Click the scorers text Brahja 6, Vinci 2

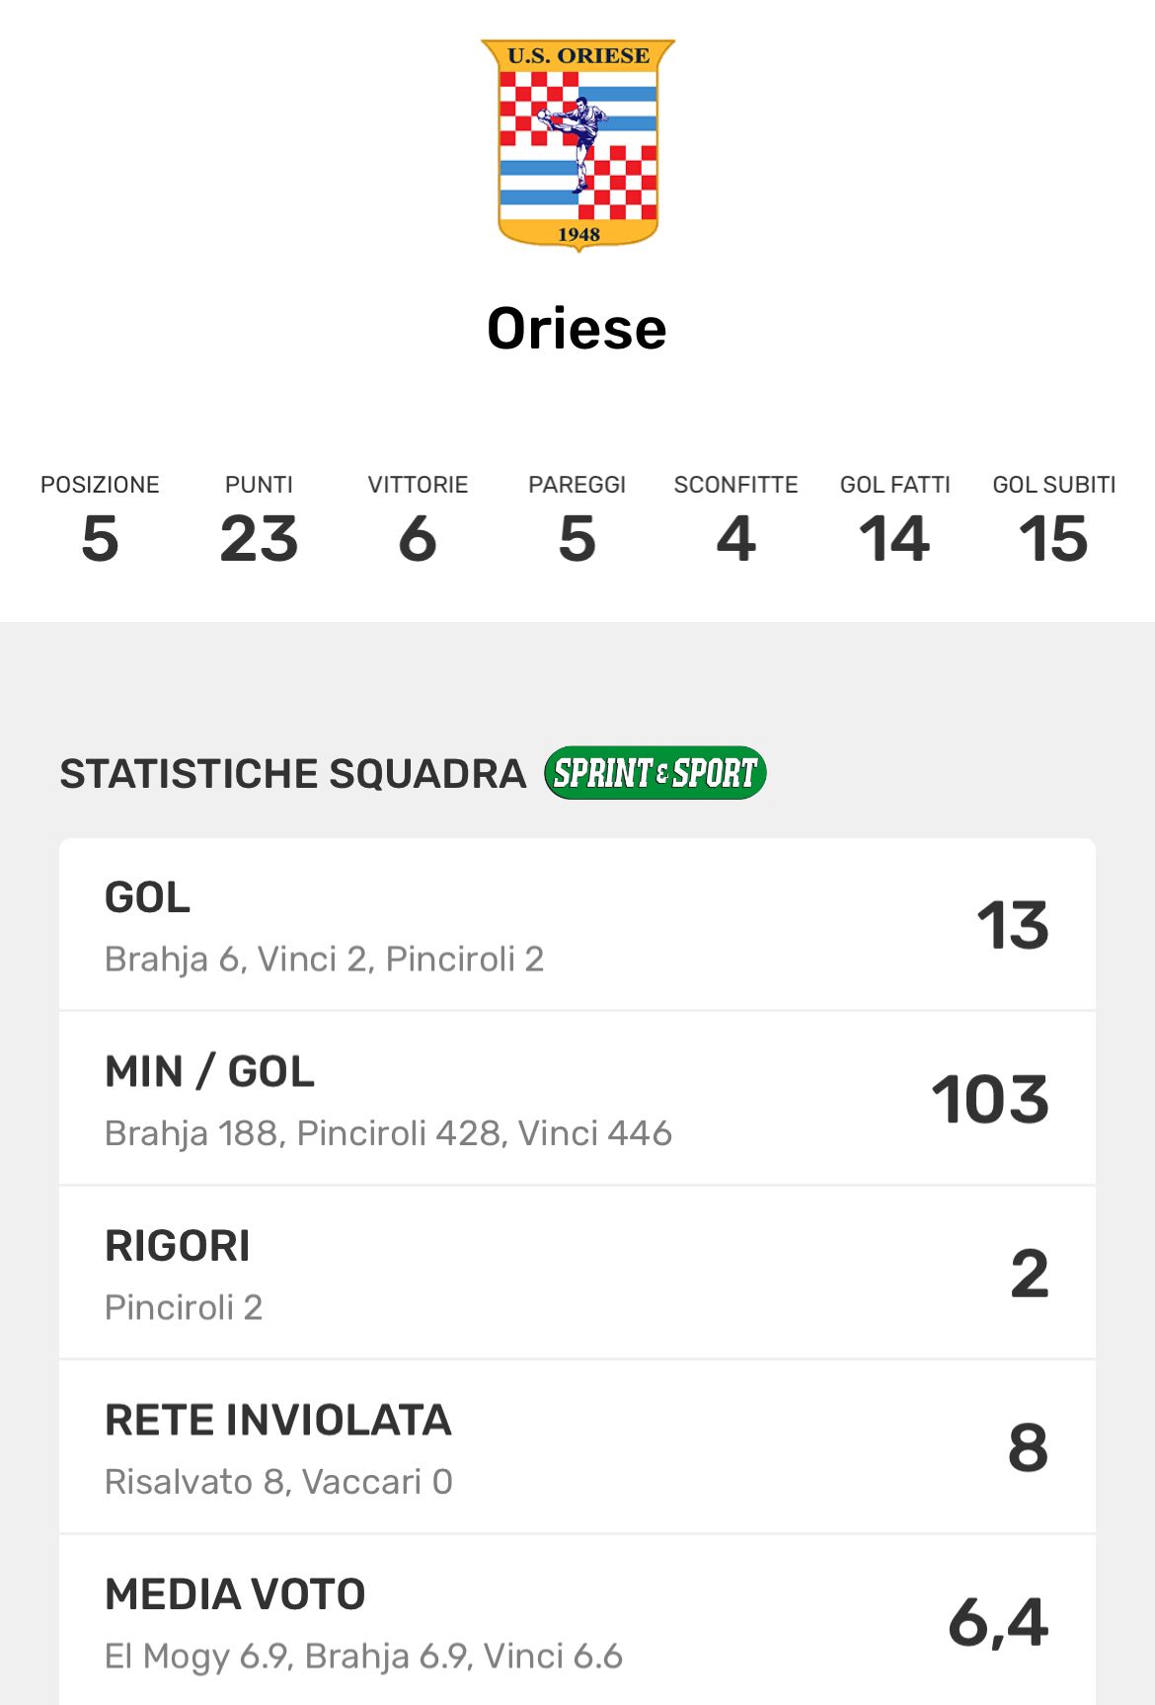point(324,959)
